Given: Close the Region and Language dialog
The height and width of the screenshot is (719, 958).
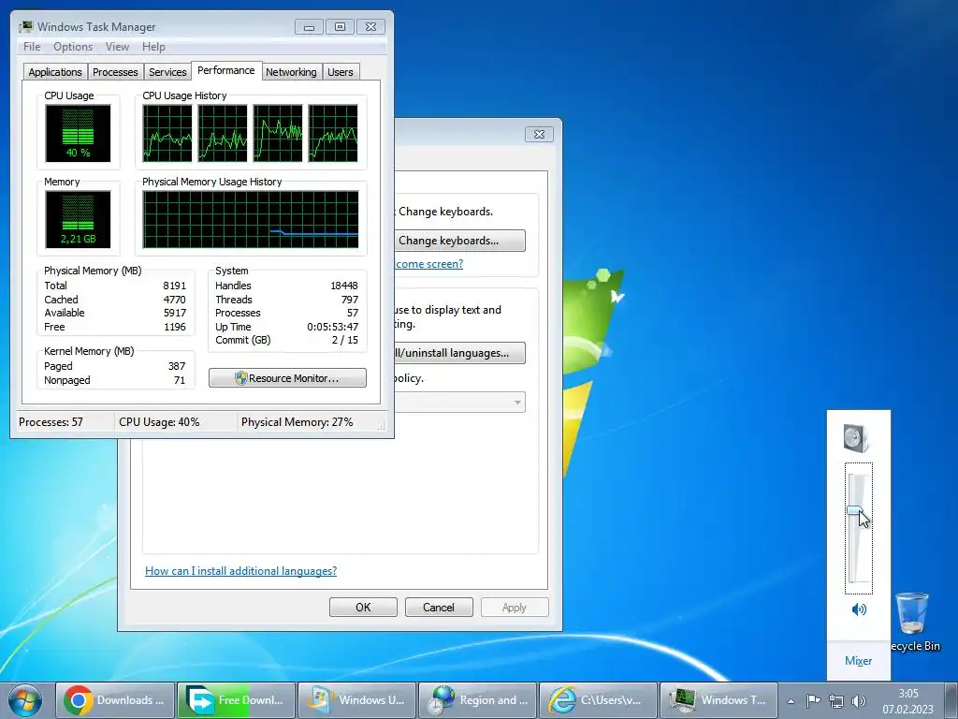Looking at the screenshot, I should click(539, 134).
